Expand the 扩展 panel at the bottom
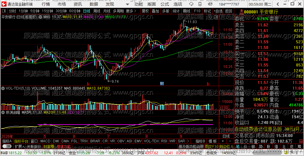 (20, 146)
